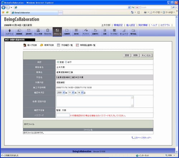Select the 受理 accept radio button

pyautogui.click(x=58, y=62)
